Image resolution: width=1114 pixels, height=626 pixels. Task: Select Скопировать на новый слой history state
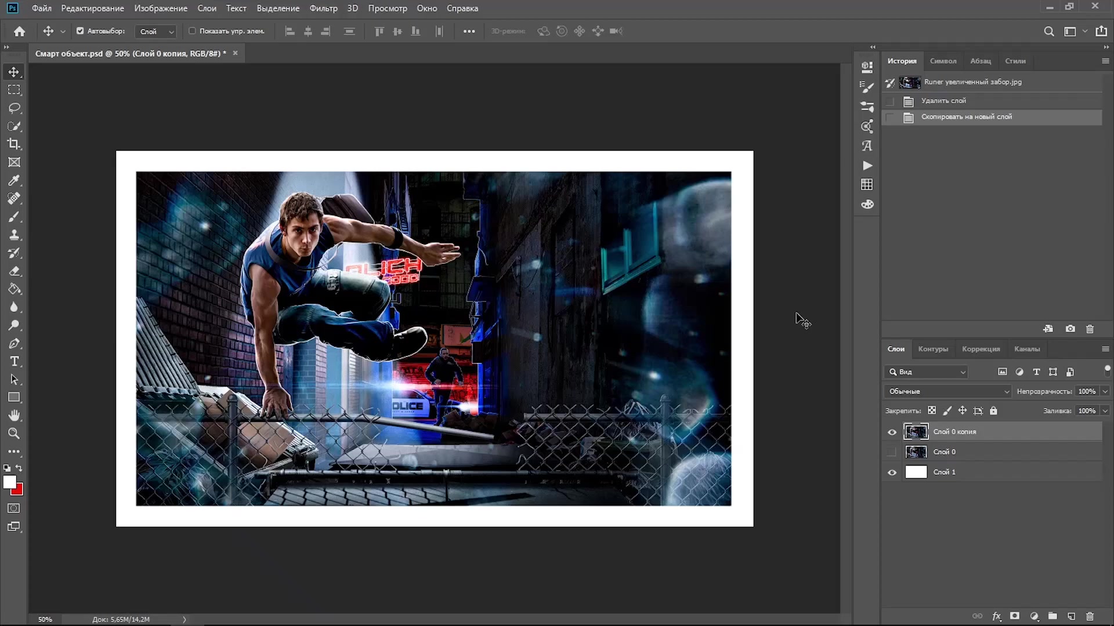(992, 117)
